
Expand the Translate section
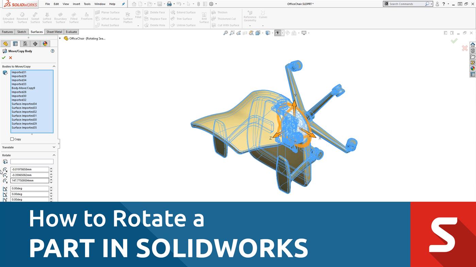coord(54,147)
